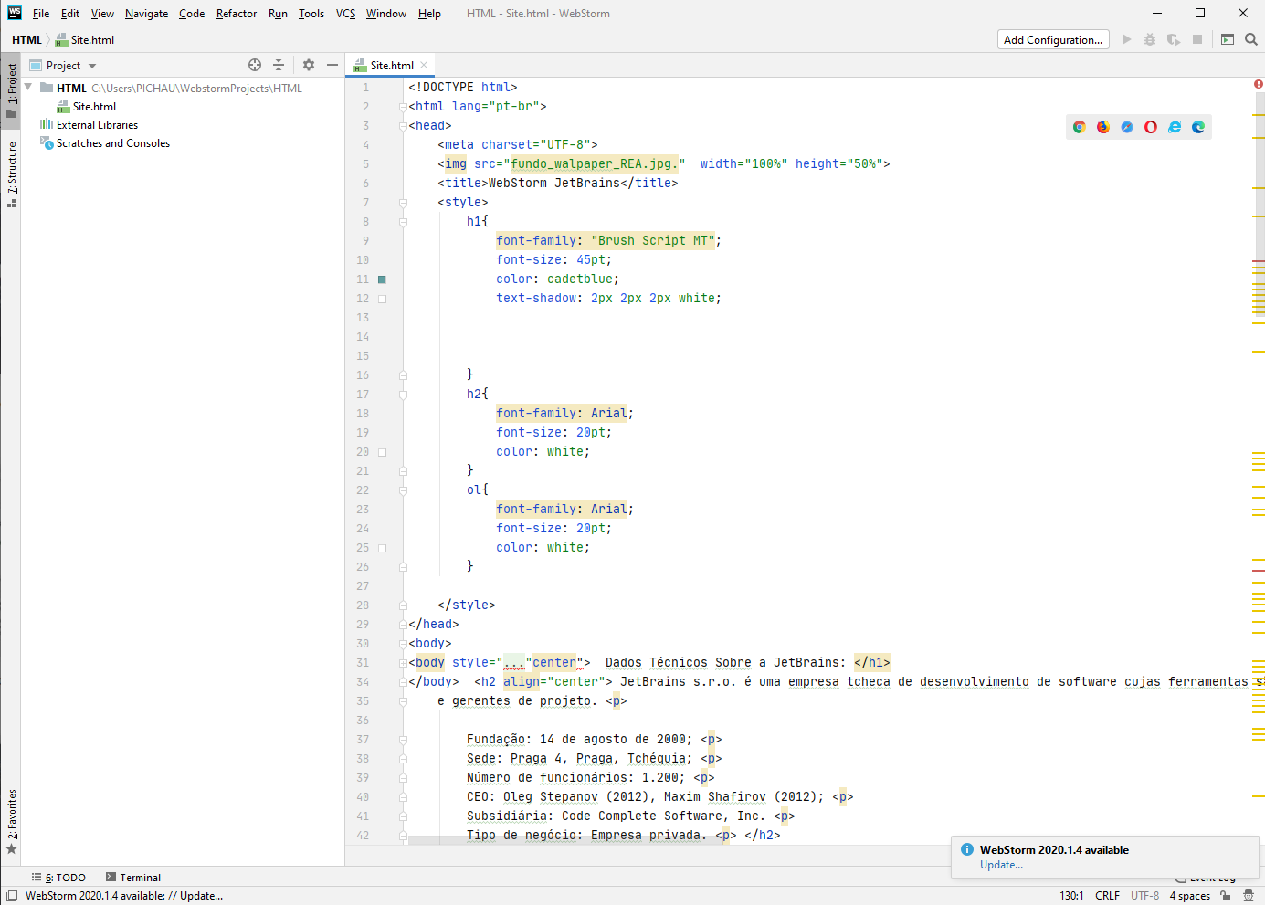The width and height of the screenshot is (1265, 905).
Task: Open page in Opera browser icon
Action: point(1151,127)
